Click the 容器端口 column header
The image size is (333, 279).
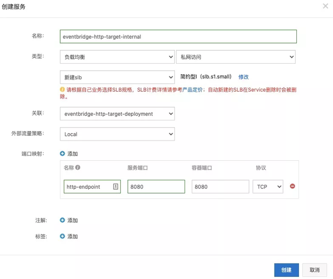202,168
